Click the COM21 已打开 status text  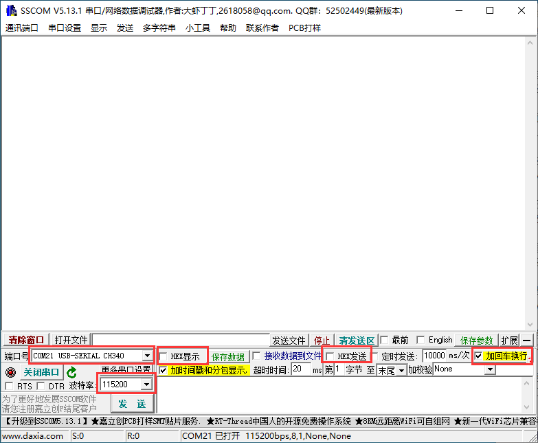pos(267,436)
